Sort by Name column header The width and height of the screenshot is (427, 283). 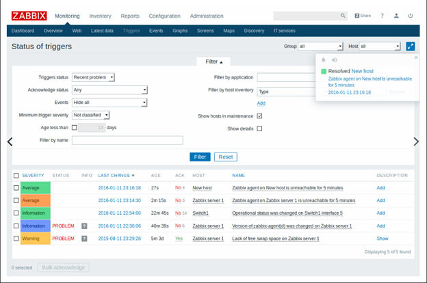pyautogui.click(x=238, y=176)
